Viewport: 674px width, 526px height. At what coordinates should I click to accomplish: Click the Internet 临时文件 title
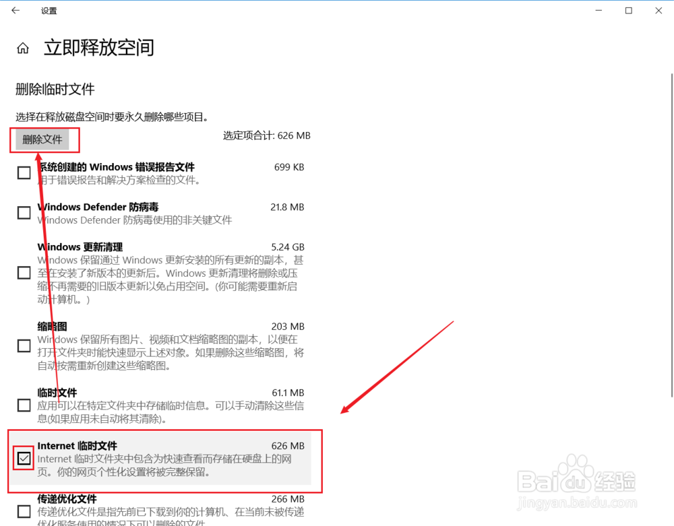78,446
